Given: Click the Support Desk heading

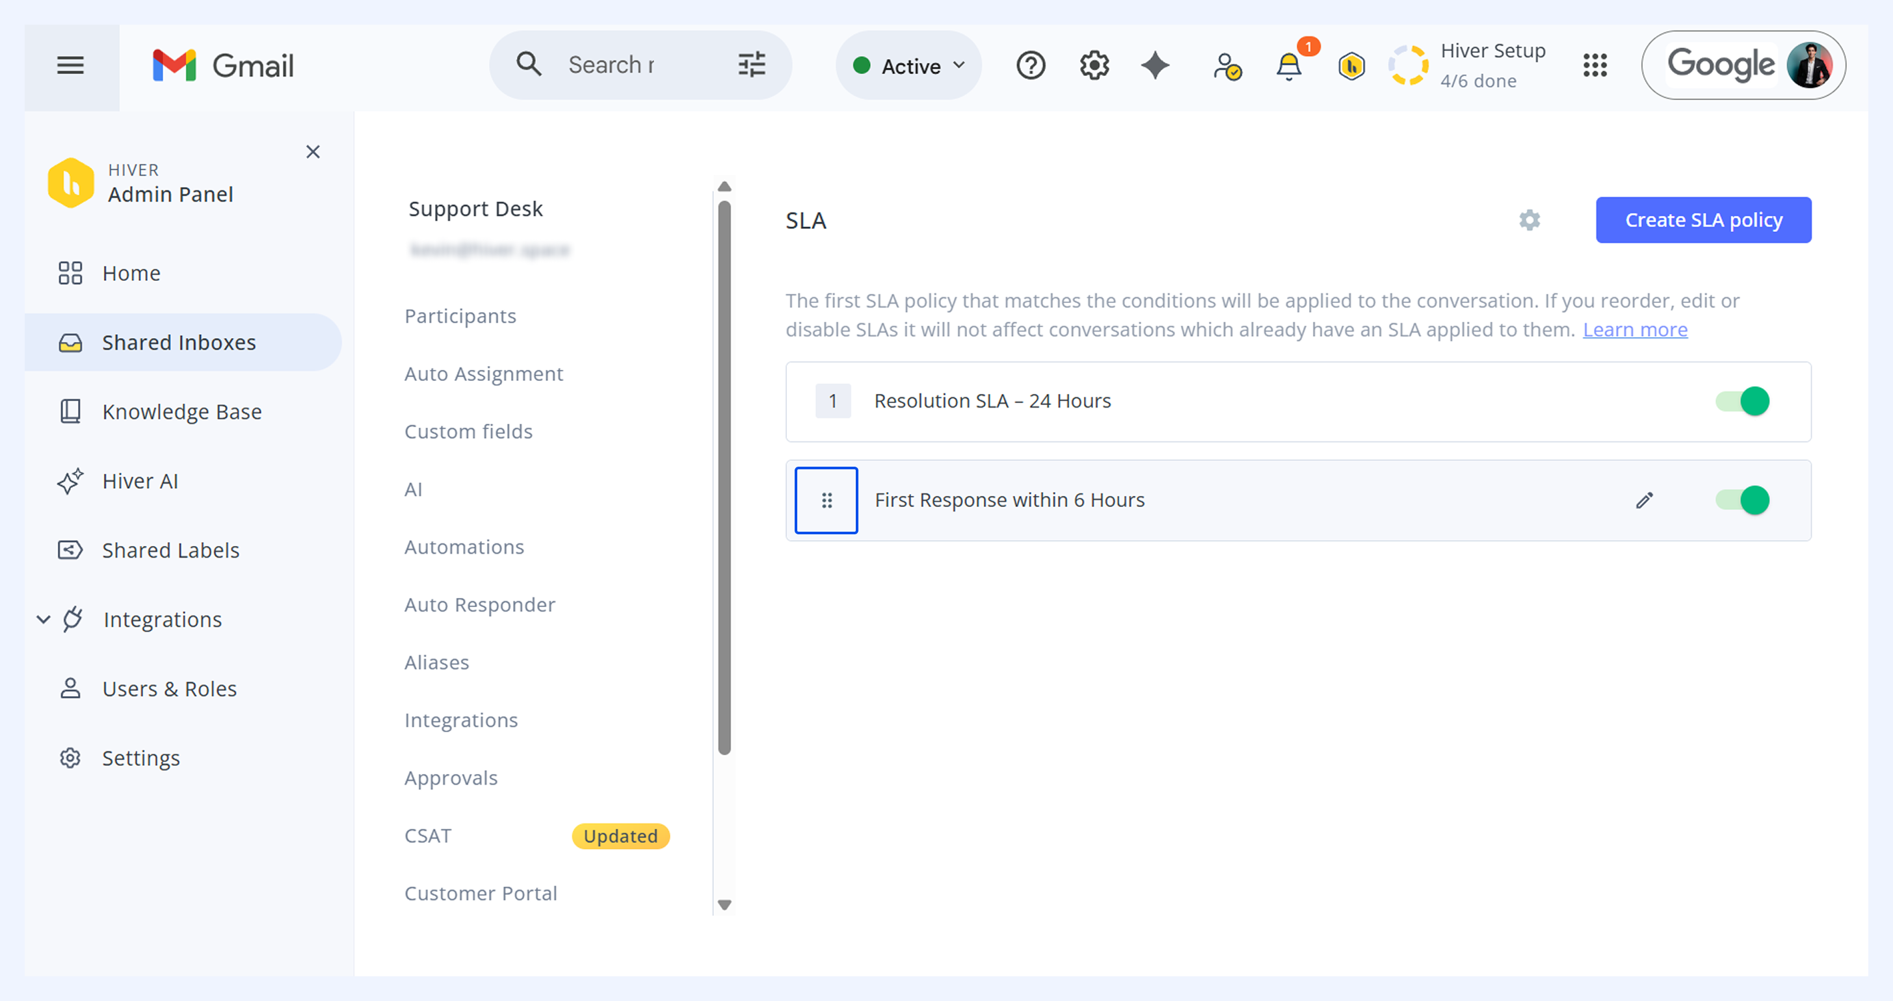Looking at the screenshot, I should 475,209.
